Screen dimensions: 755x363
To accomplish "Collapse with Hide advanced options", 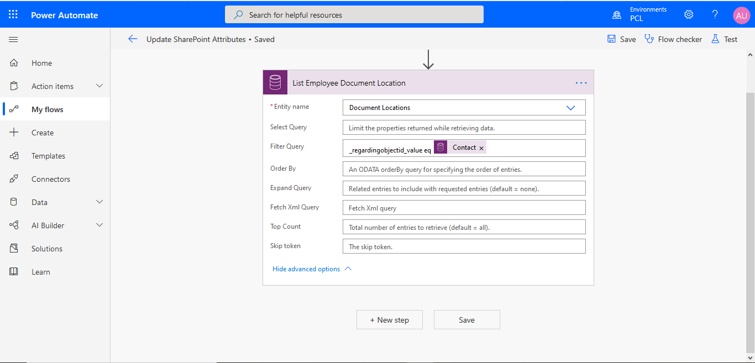I will click(312, 269).
